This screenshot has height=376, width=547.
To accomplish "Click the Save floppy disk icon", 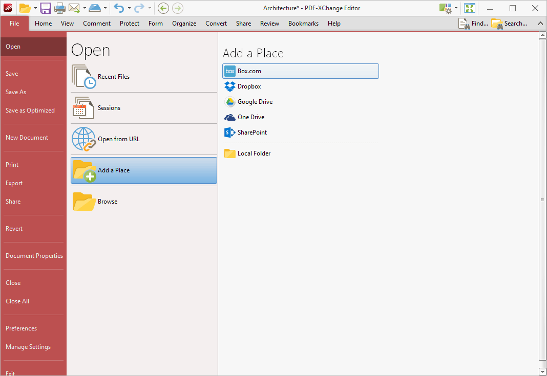I will click(46, 8).
